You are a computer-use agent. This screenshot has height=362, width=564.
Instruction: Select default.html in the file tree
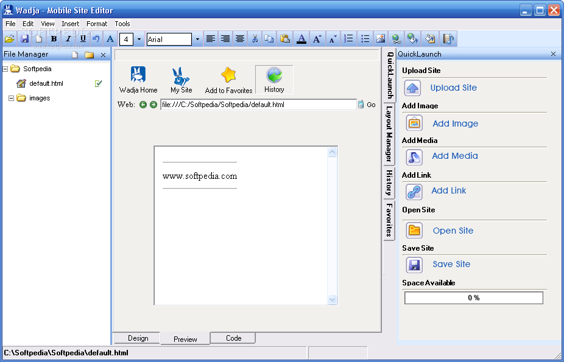coord(46,83)
